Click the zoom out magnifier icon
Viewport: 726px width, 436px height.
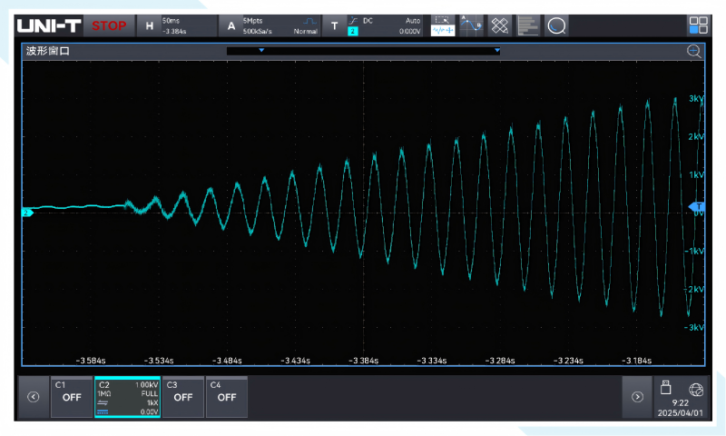pos(694,52)
